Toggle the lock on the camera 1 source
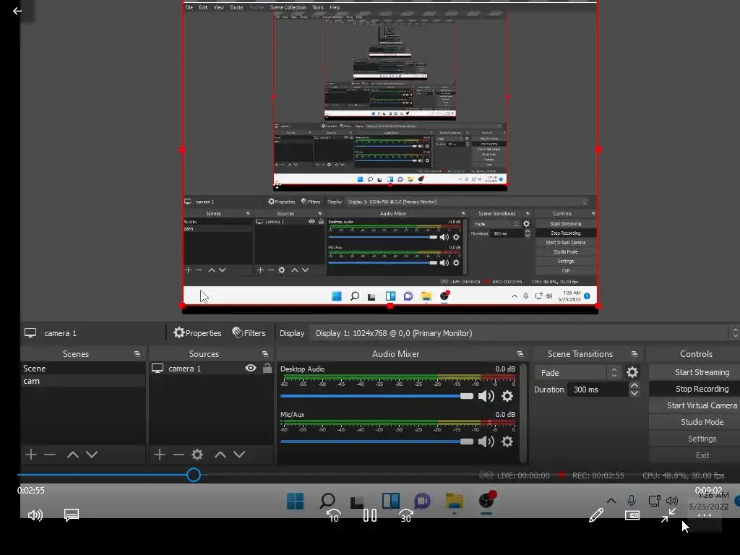This screenshot has height=555, width=740. click(x=267, y=368)
